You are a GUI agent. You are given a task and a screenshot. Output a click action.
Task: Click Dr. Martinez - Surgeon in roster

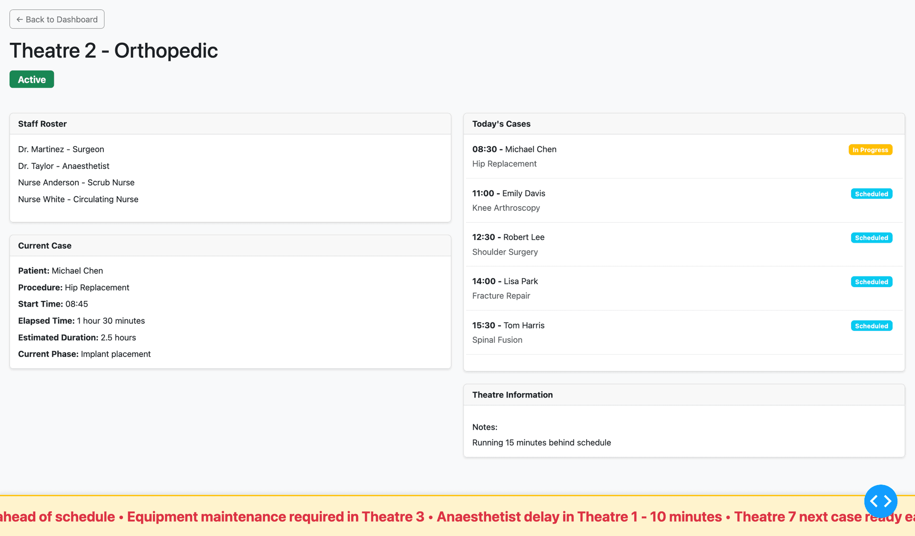pyautogui.click(x=61, y=149)
